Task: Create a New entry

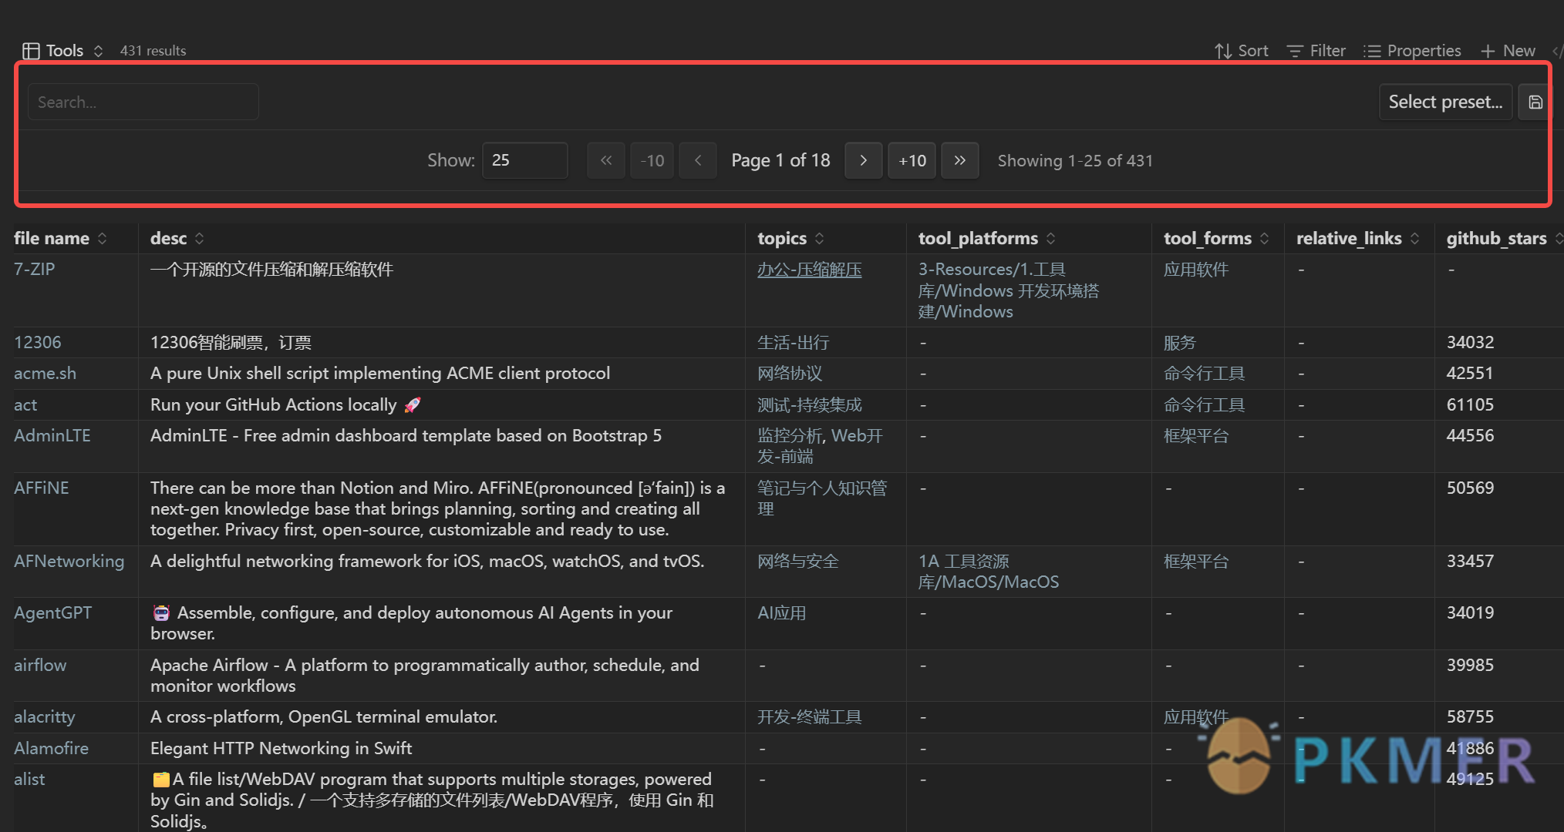Action: pyautogui.click(x=1508, y=51)
